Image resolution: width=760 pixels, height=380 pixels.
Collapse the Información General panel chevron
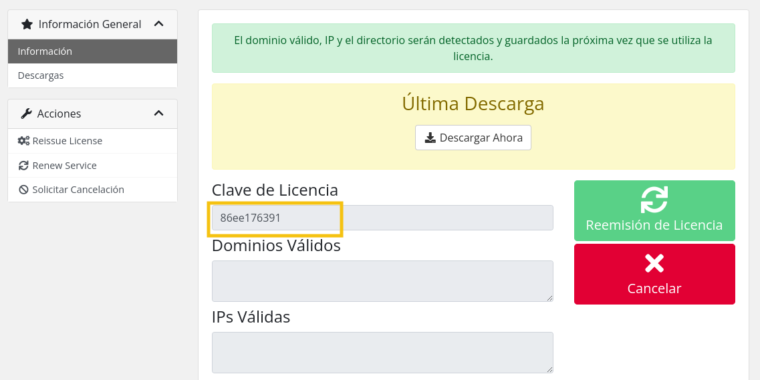point(158,24)
